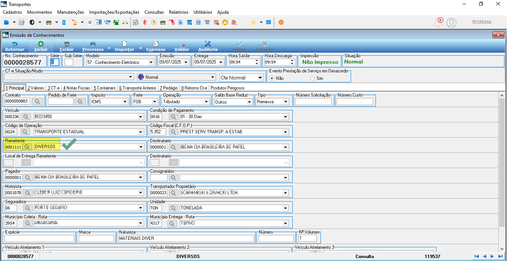Open the Relatórios menu
The image size is (507, 261).
coord(179,12)
